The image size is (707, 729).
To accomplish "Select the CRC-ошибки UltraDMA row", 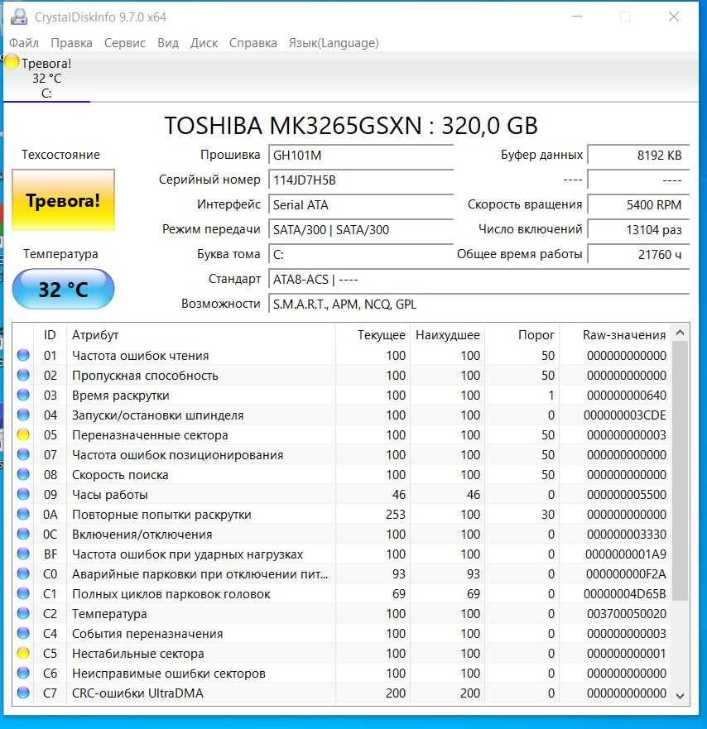I will coord(342,693).
